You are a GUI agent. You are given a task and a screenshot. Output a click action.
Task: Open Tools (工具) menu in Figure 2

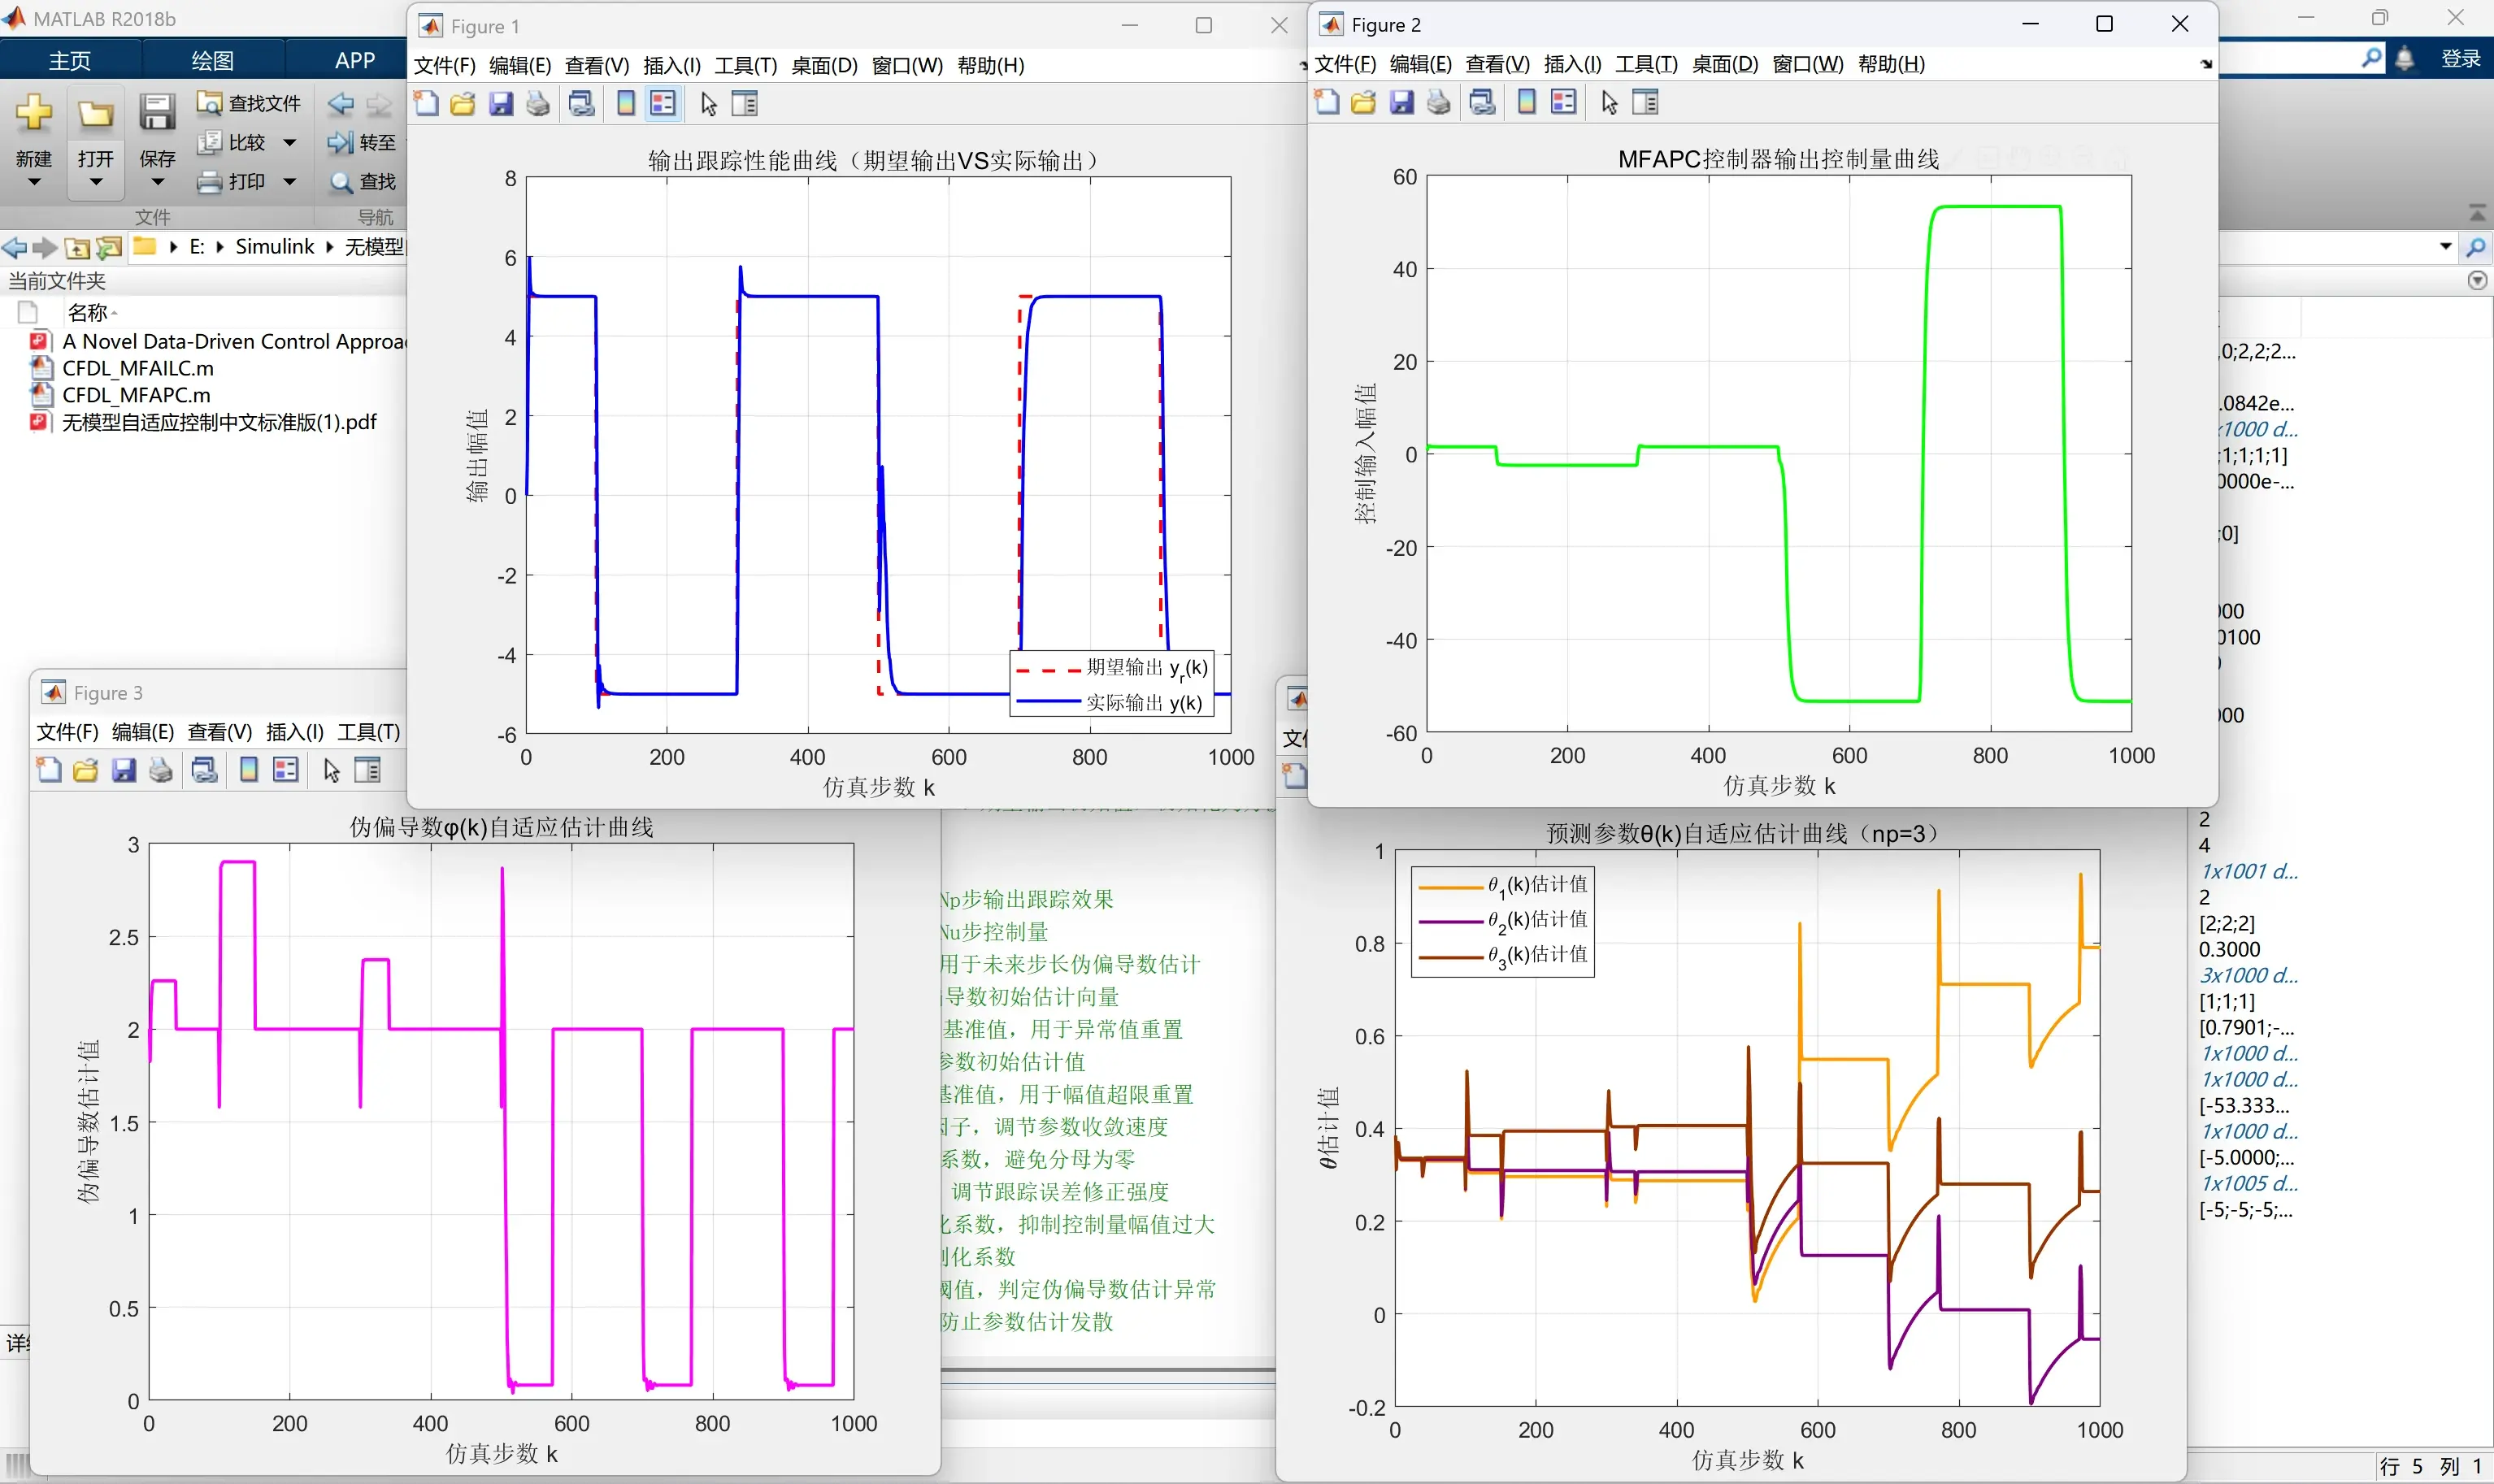(1646, 64)
